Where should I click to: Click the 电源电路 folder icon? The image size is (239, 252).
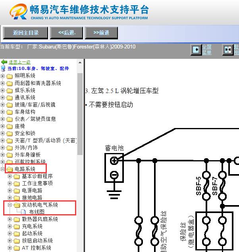tap(17, 191)
